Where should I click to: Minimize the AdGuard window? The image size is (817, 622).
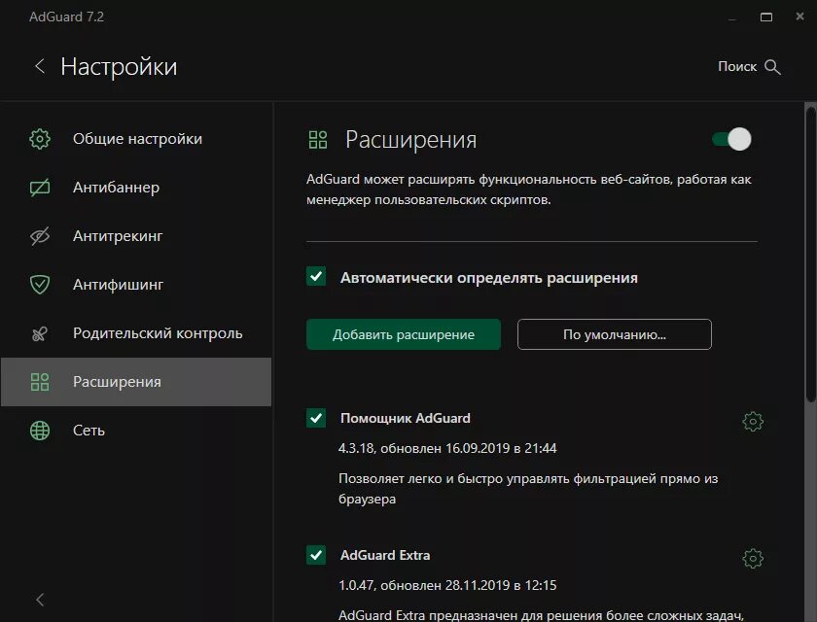tap(732, 19)
